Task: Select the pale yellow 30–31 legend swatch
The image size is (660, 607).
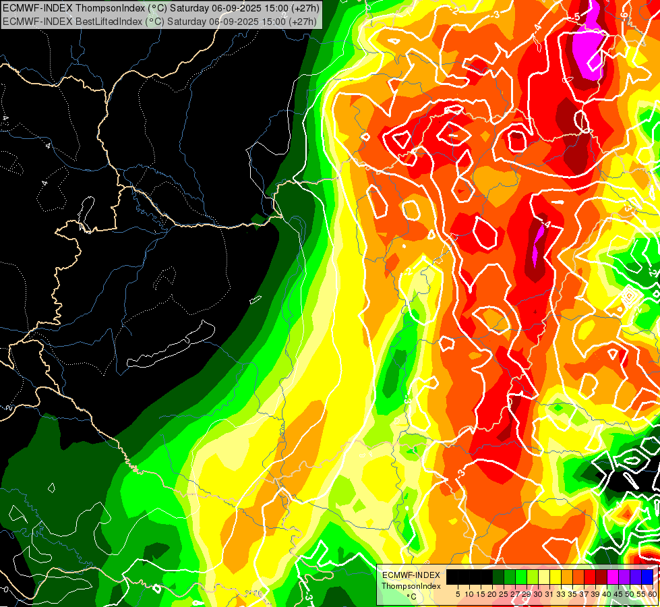Action: (x=544, y=577)
